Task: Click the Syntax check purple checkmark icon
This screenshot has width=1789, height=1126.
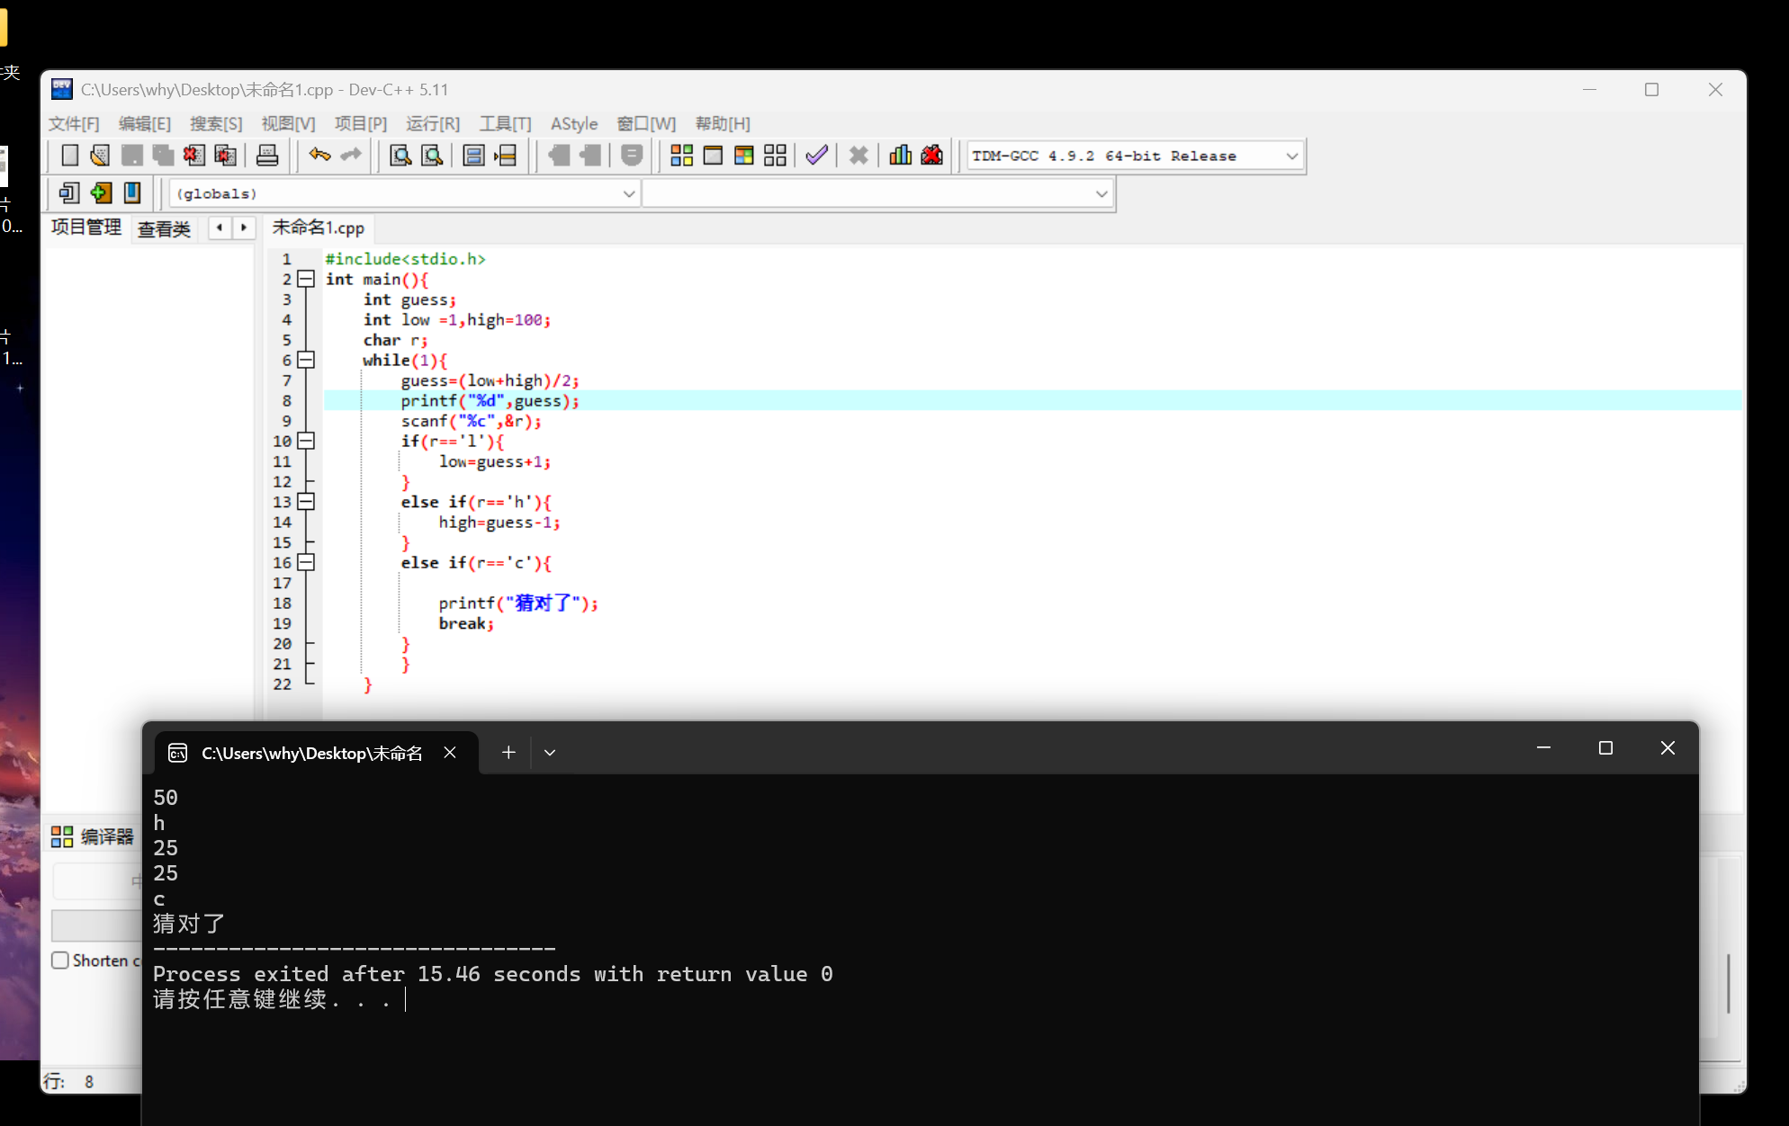Action: coord(816,156)
